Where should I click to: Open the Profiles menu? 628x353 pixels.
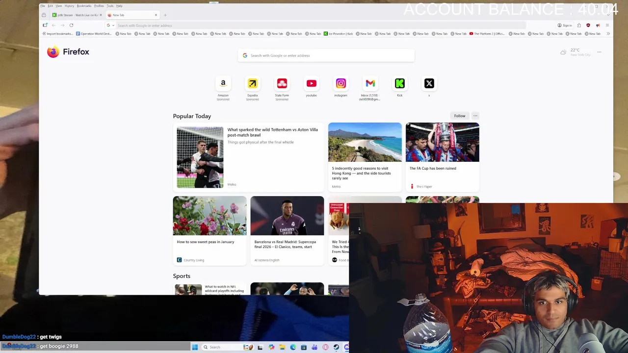tap(99, 6)
